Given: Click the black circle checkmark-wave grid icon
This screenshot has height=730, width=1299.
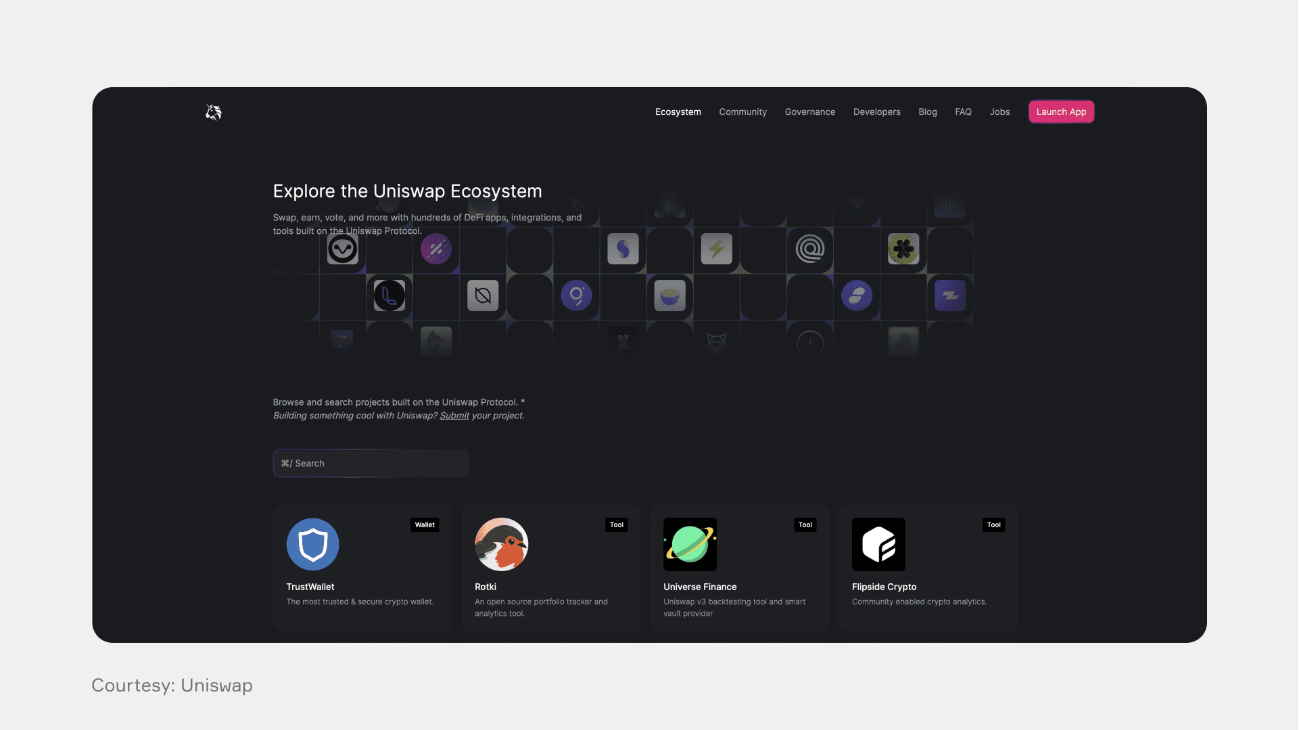Looking at the screenshot, I should (x=343, y=249).
